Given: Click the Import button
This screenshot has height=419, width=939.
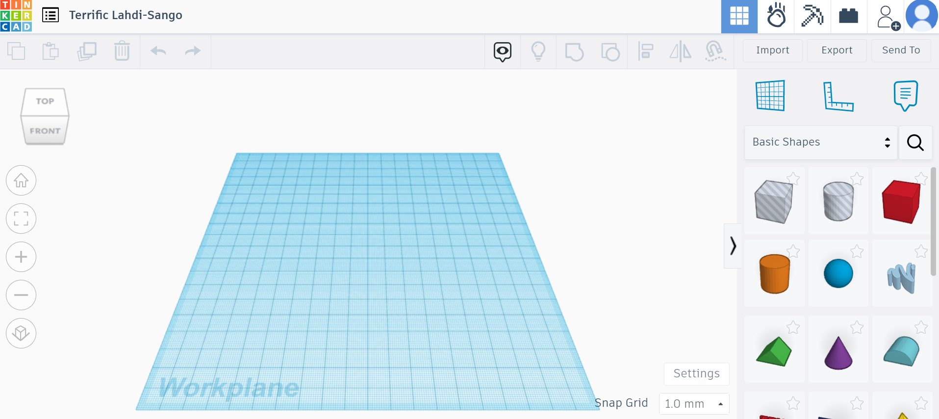Looking at the screenshot, I should 773,50.
